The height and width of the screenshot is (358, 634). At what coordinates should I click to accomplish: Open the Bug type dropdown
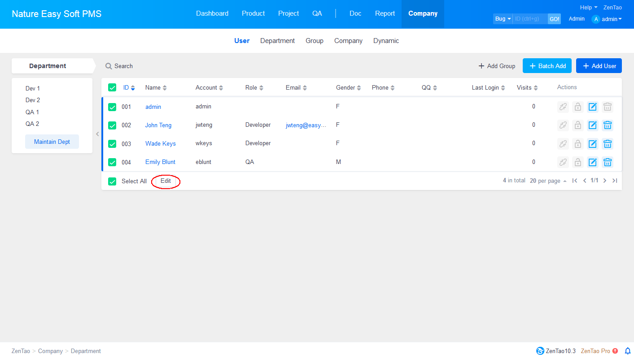coord(503,19)
